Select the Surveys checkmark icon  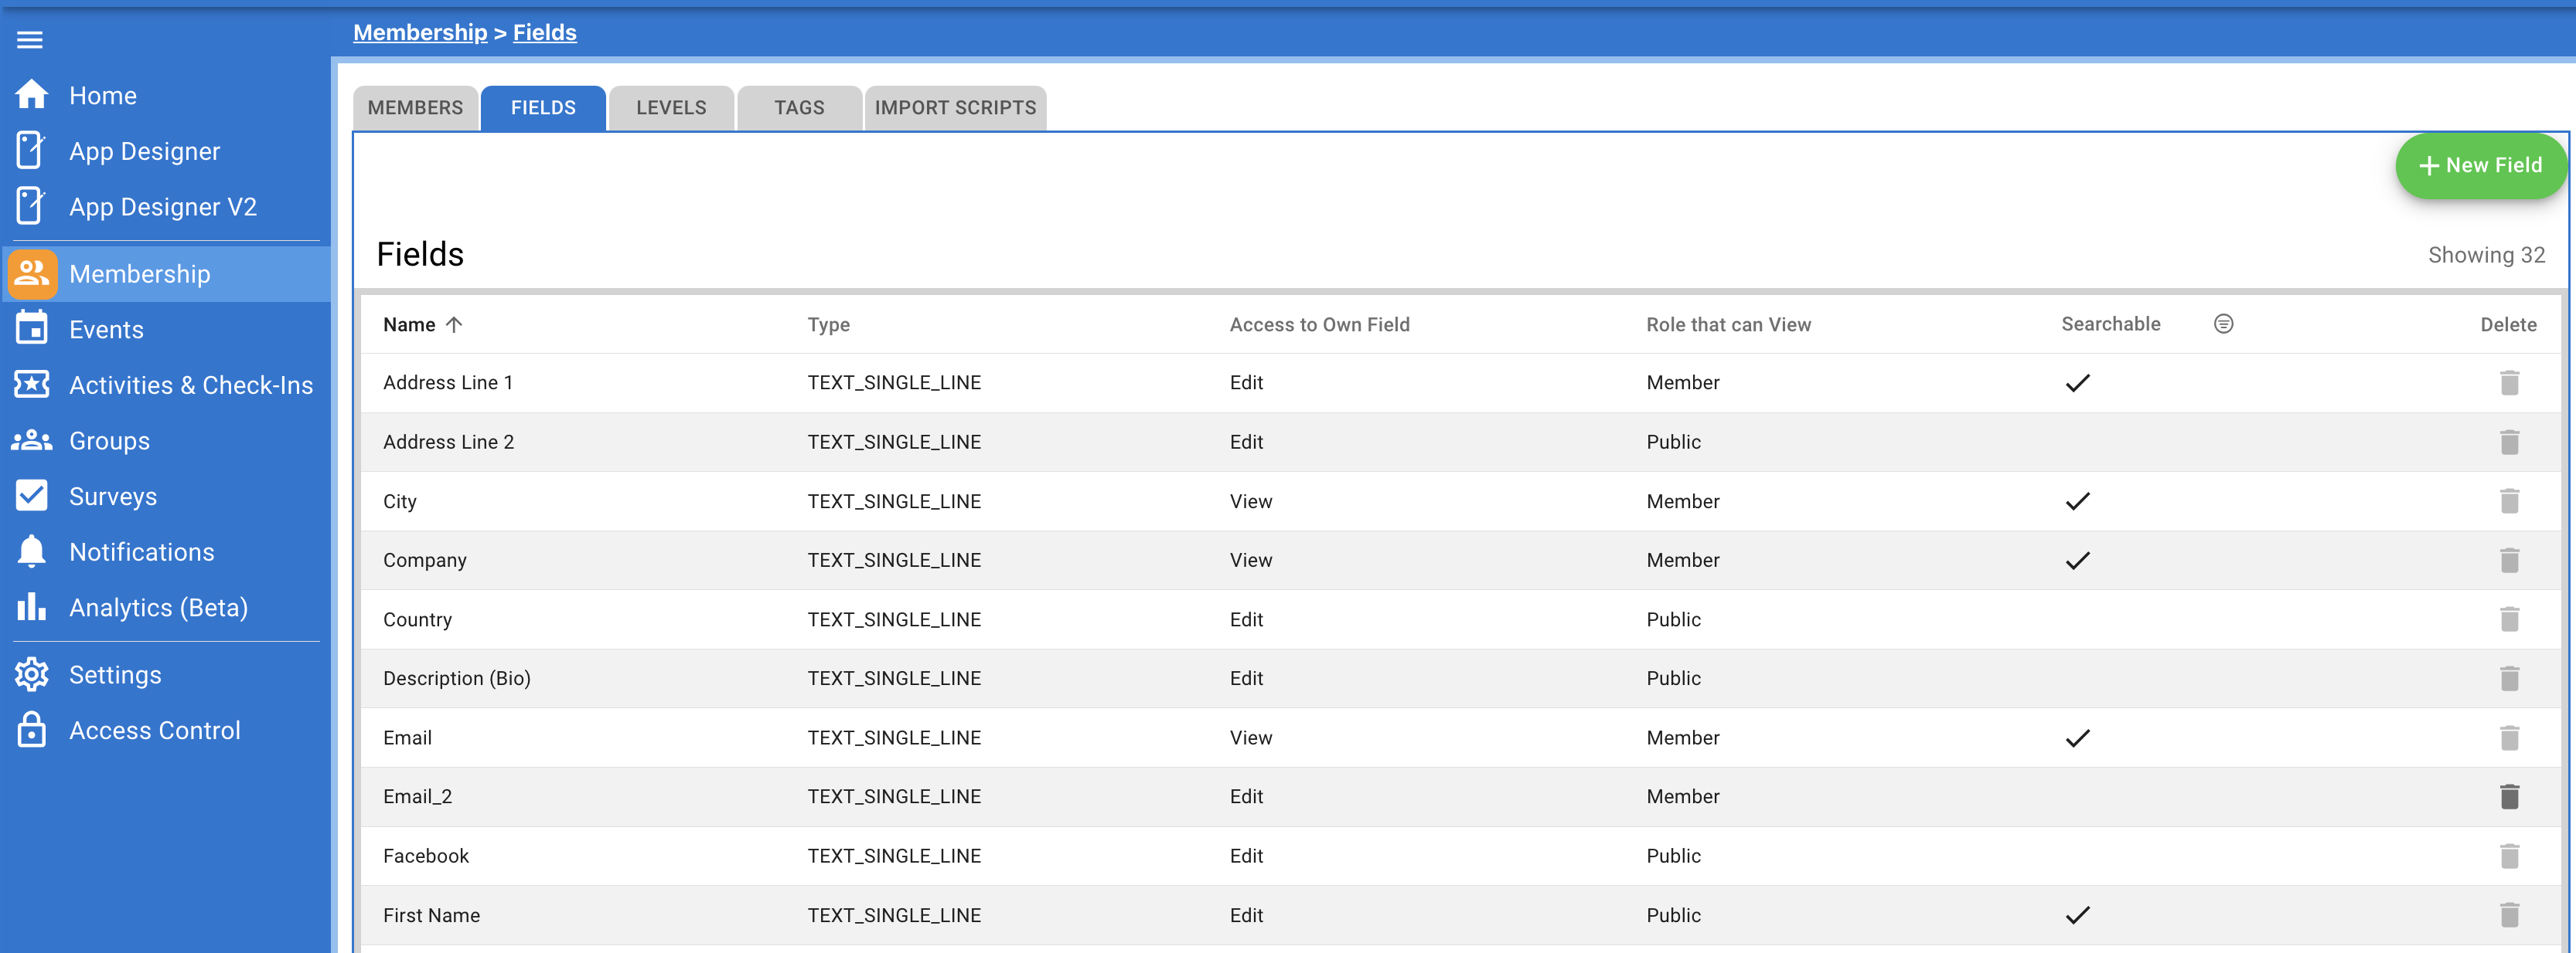tap(31, 496)
